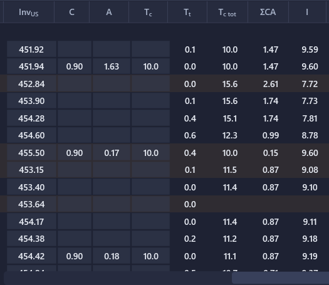Screen dimensions: 329x285
Task: Select invert cell 453.15
Action: [x=31, y=170]
